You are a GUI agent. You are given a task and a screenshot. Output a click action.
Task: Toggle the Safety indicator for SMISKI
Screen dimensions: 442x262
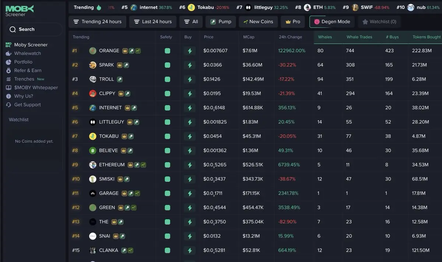(x=168, y=179)
